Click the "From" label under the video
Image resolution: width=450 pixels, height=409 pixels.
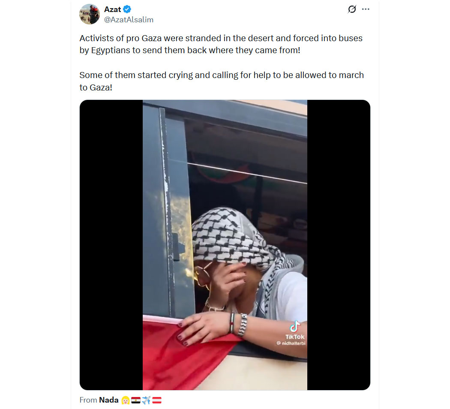point(88,400)
